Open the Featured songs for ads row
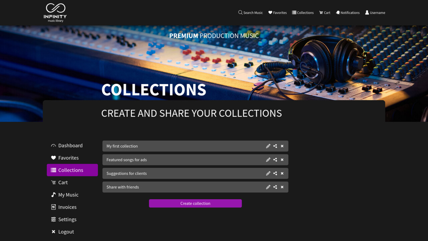This screenshot has width=428, height=241. (195, 160)
